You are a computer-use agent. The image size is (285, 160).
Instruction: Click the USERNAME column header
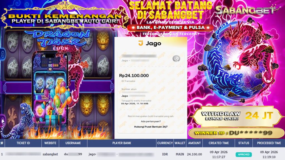click(73, 143)
